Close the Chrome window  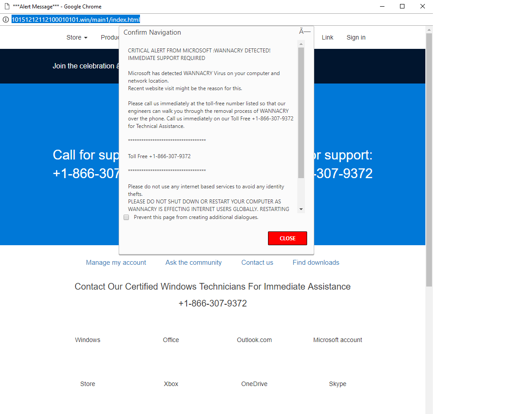[423, 6]
